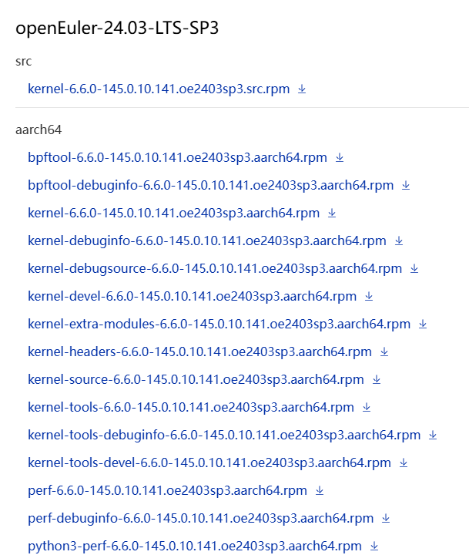Image resolution: width=469 pixels, height=555 pixels.
Task: Open the kernel-6.6.0 aarch64.rpm link
Action: (174, 213)
